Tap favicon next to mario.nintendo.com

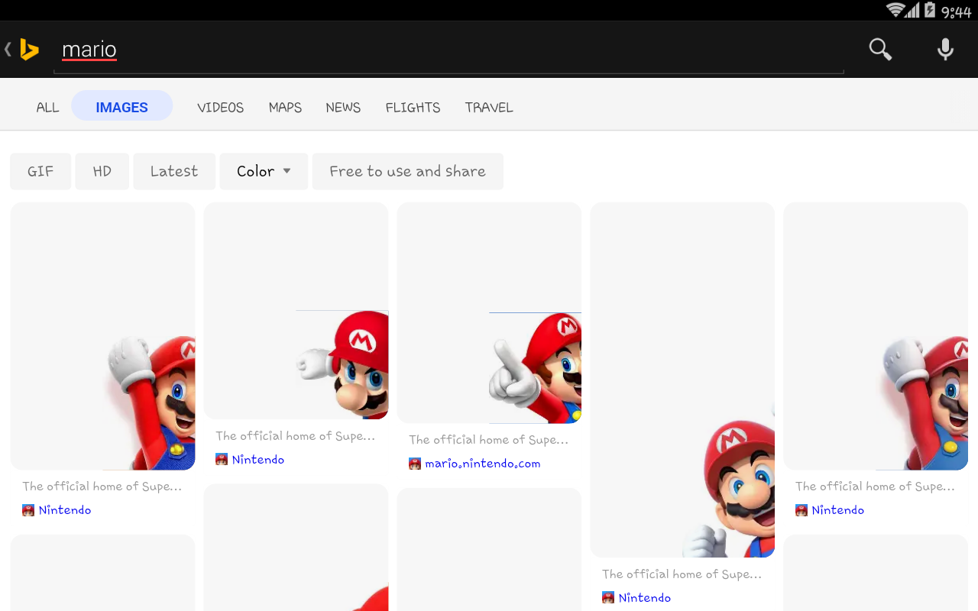pos(415,464)
